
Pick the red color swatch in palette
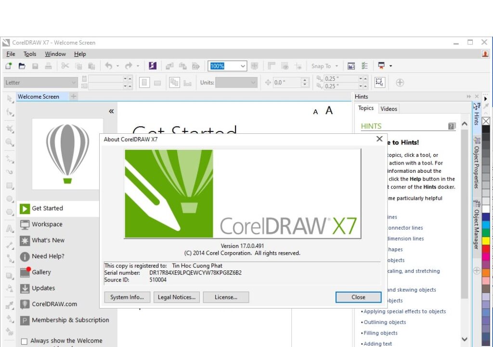486,249
